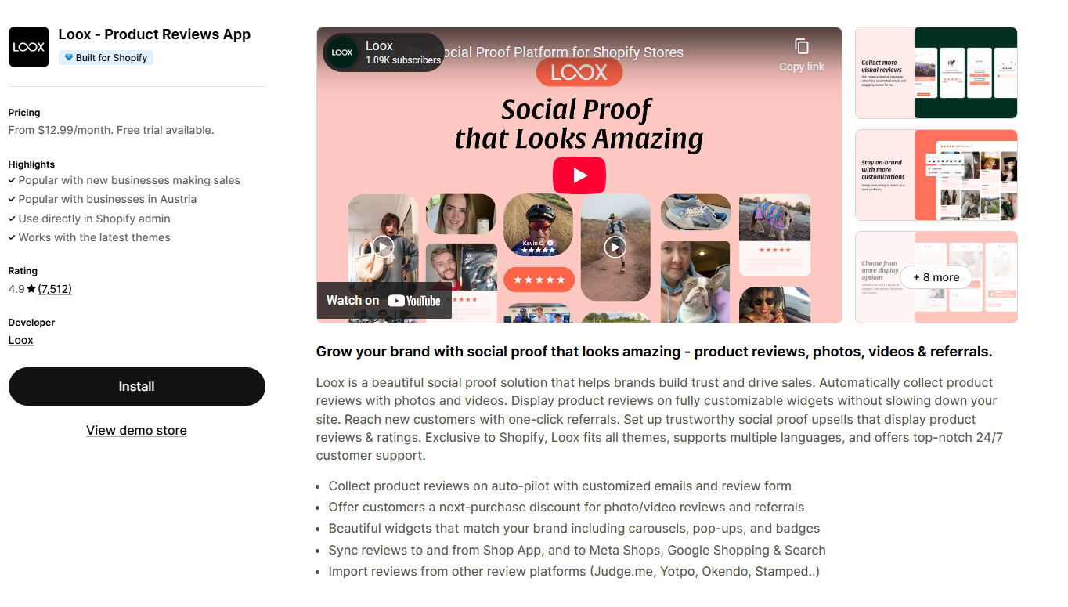The width and height of the screenshot is (1068, 607).
Task: Open the View demo store link
Action: pos(136,430)
